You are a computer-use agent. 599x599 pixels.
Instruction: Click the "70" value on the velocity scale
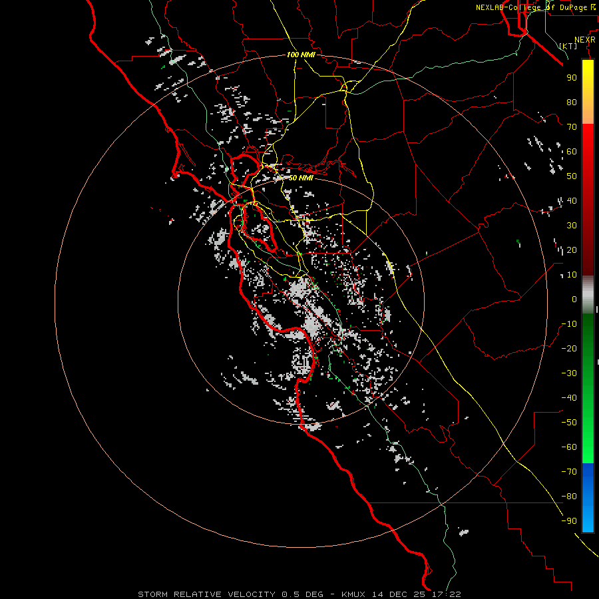572,127
